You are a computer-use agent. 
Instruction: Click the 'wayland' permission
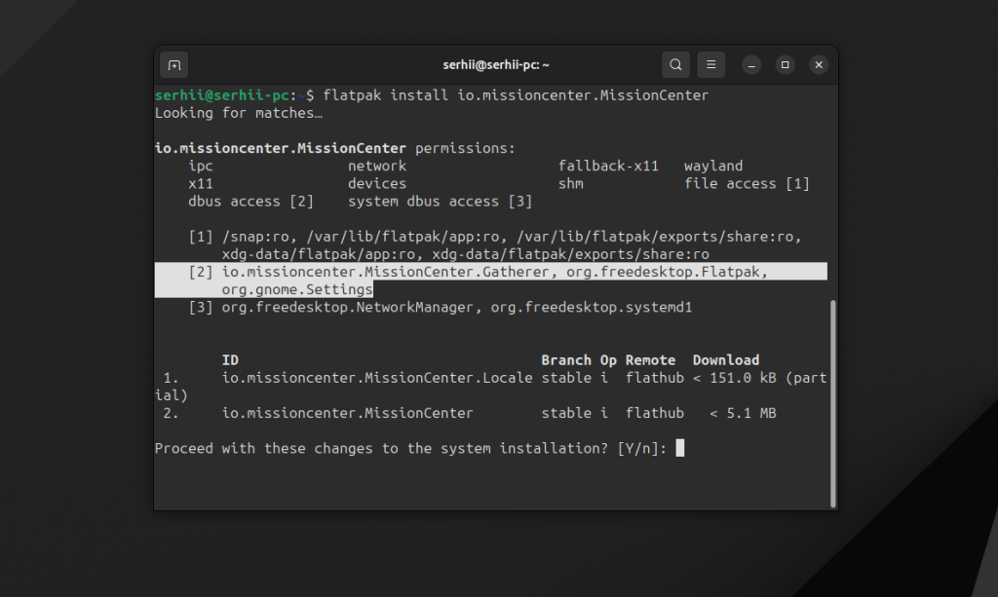click(713, 166)
